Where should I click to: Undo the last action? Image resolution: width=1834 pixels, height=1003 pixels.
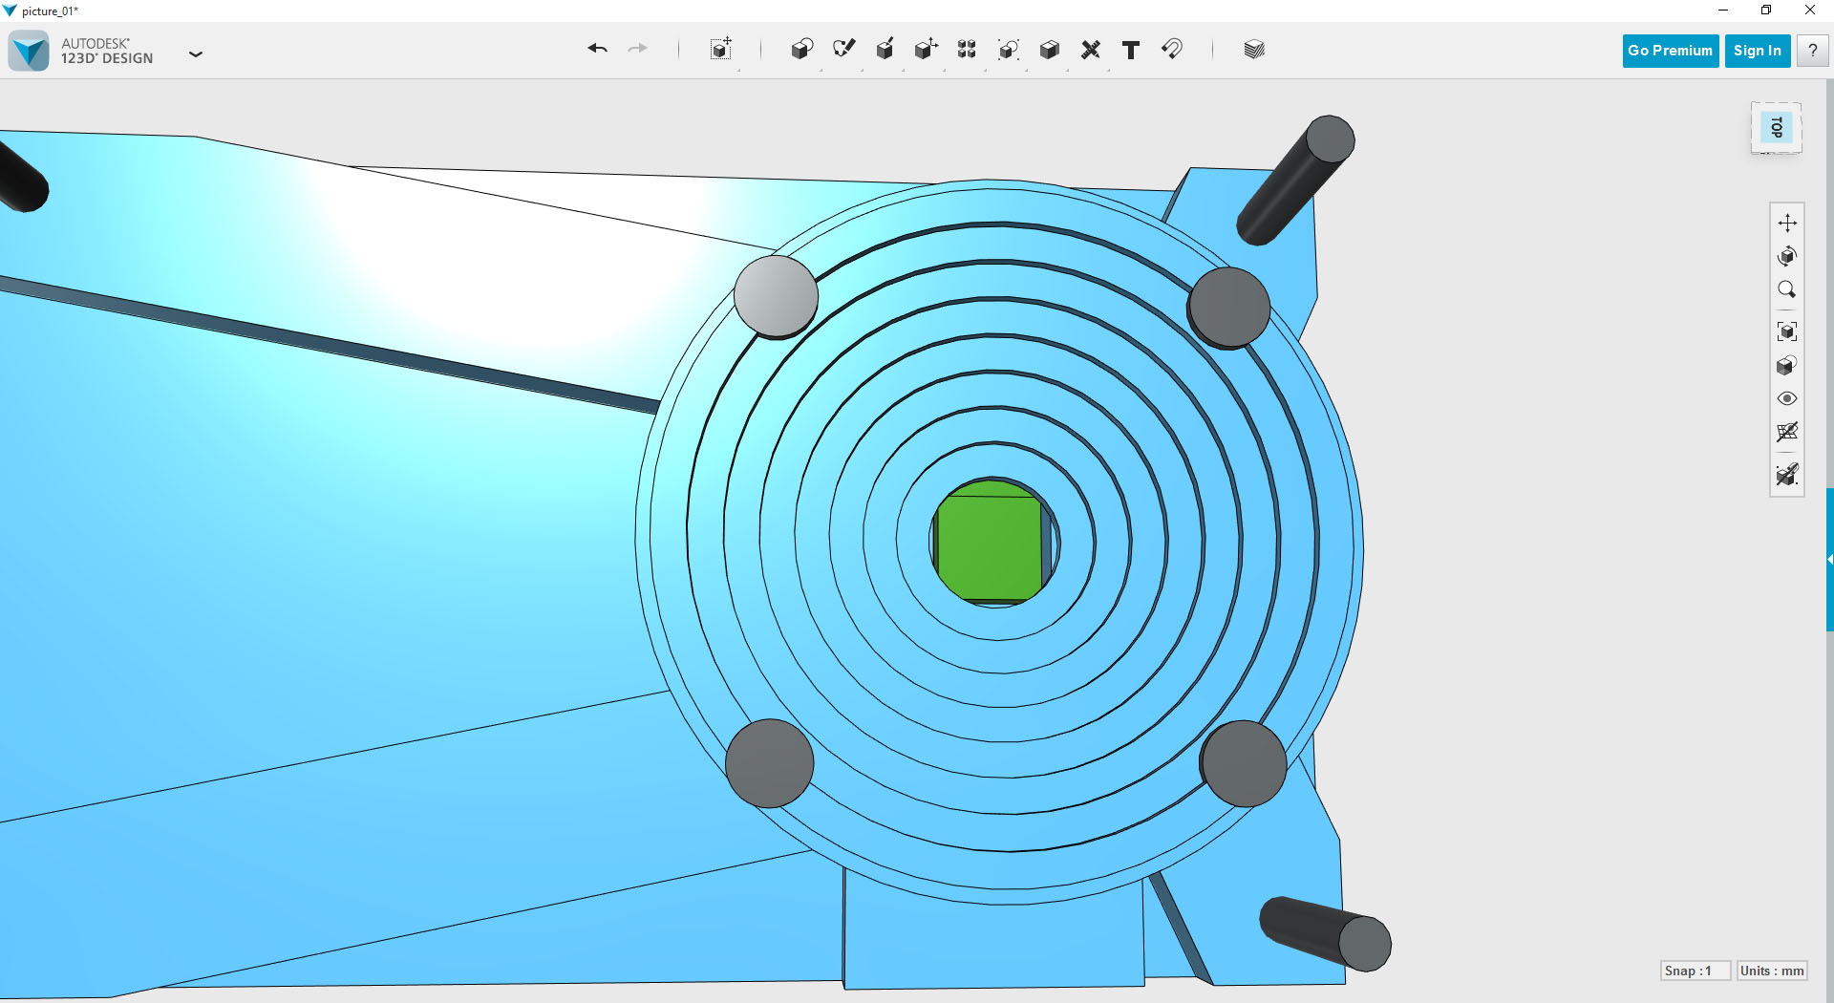tap(598, 49)
